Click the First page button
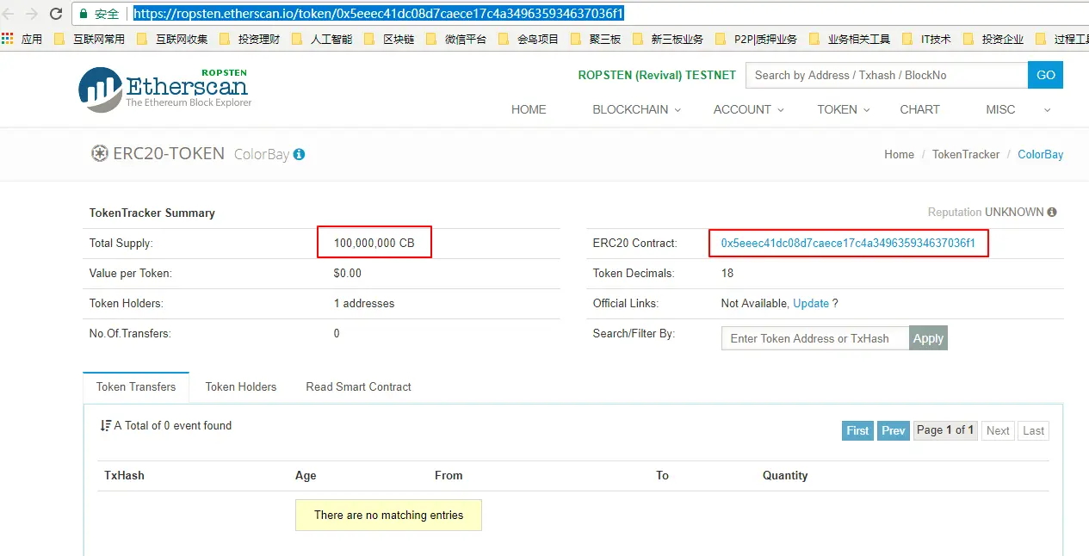The width and height of the screenshot is (1089, 556). click(x=857, y=430)
